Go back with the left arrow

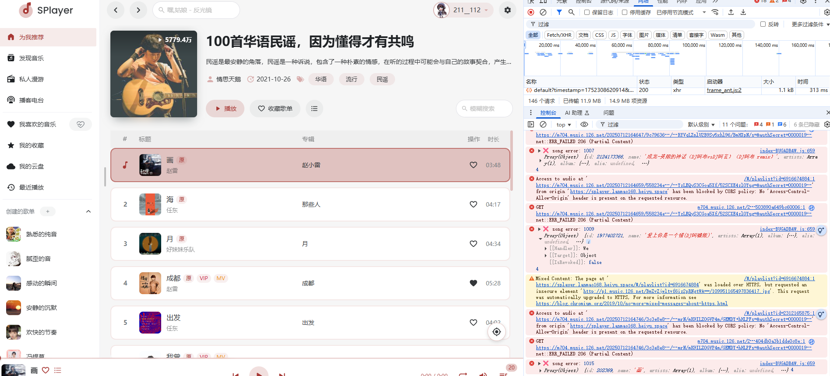tap(116, 10)
